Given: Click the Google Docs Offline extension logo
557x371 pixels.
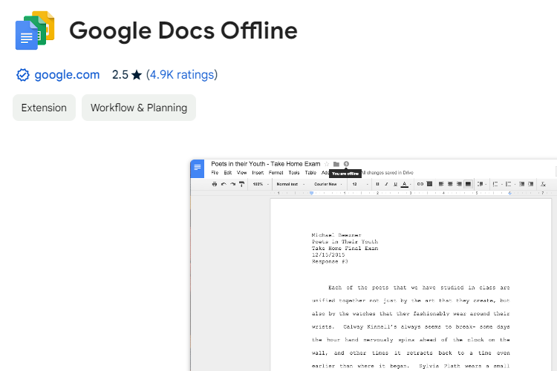Looking at the screenshot, I should click(x=35, y=30).
